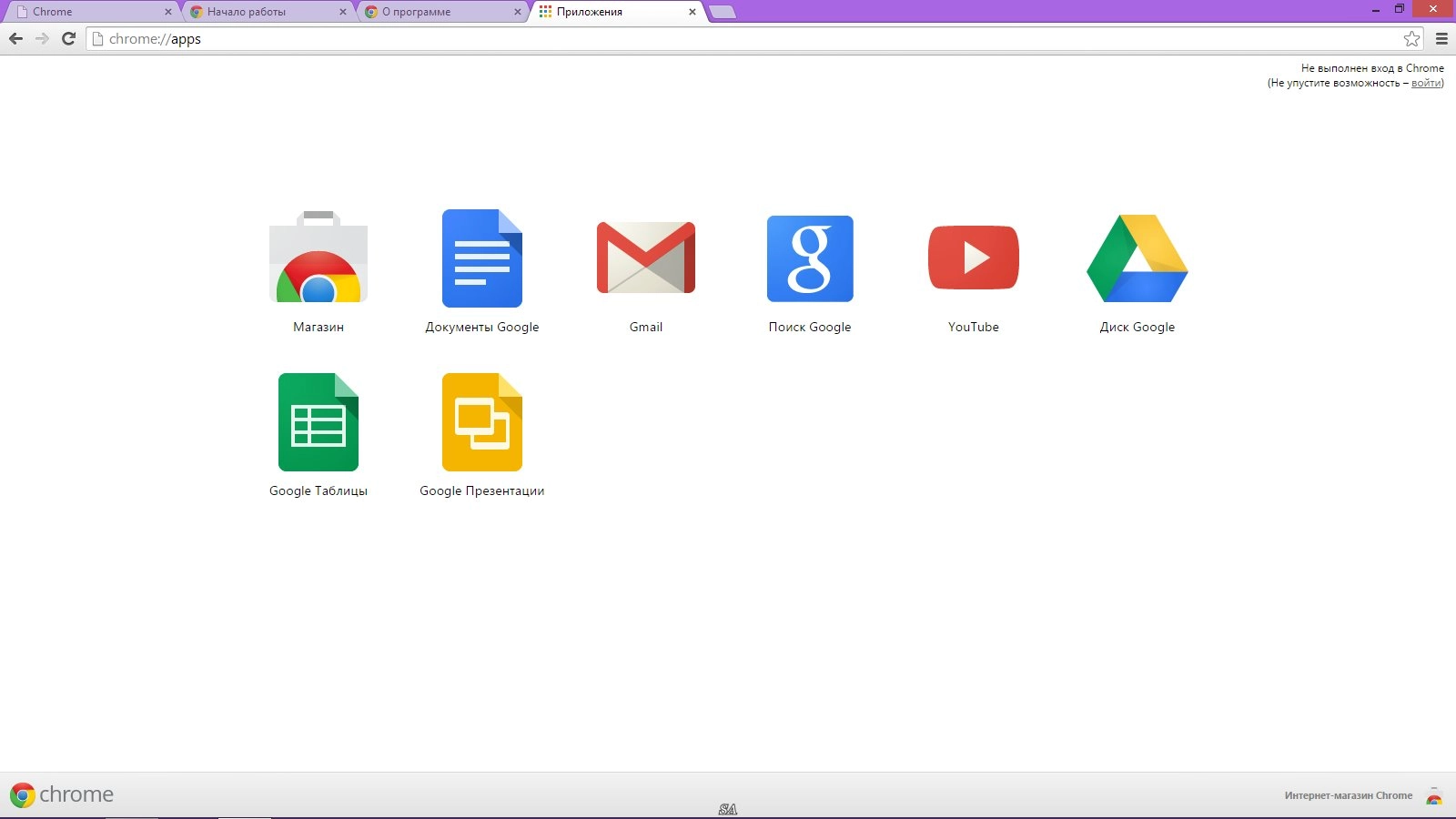1456x819 pixels.
Task: Click the Google Таблицы label
Action: [318, 490]
